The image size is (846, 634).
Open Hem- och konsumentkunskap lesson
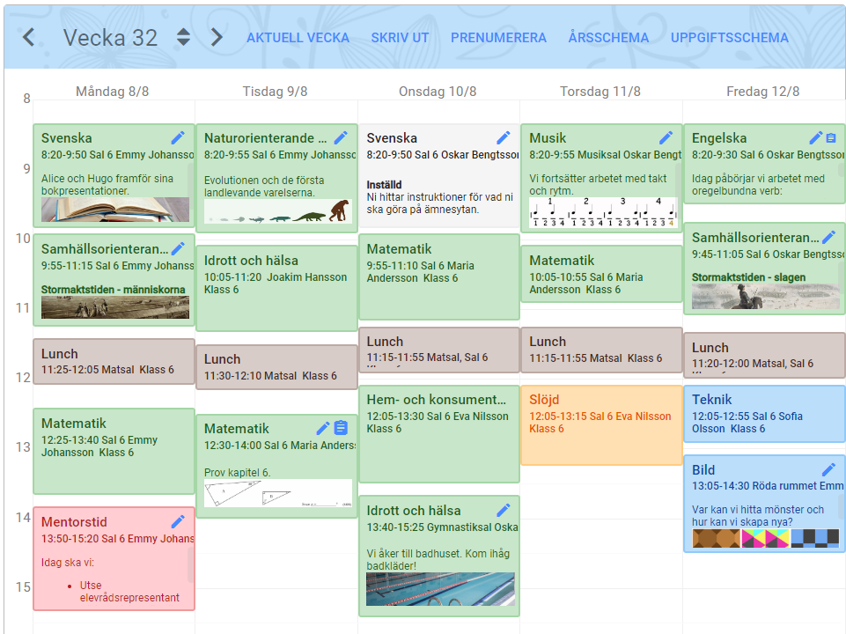click(x=439, y=434)
